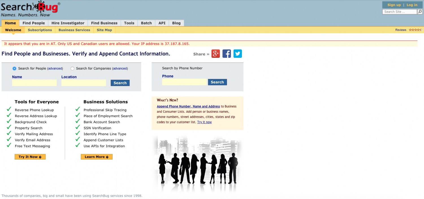Viewport: 424px width, 199px height.
Task: Click Search button for name and location
Action: [x=120, y=83]
